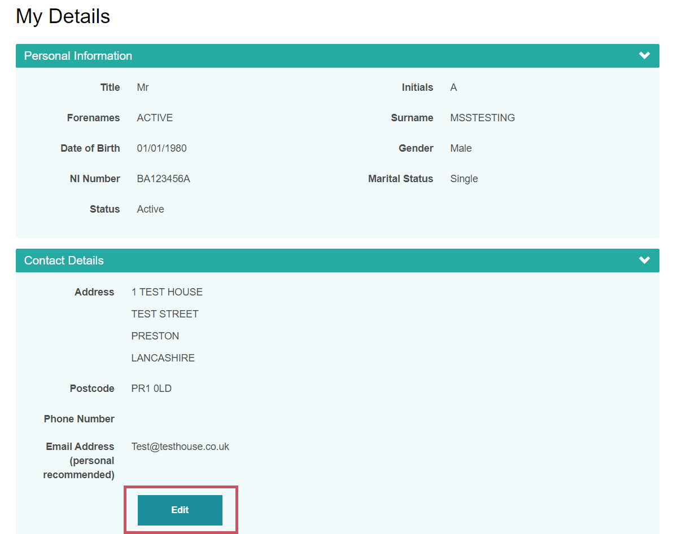The height and width of the screenshot is (534, 673).
Task: Collapse the Contact Details section chevron
Action: [644, 260]
